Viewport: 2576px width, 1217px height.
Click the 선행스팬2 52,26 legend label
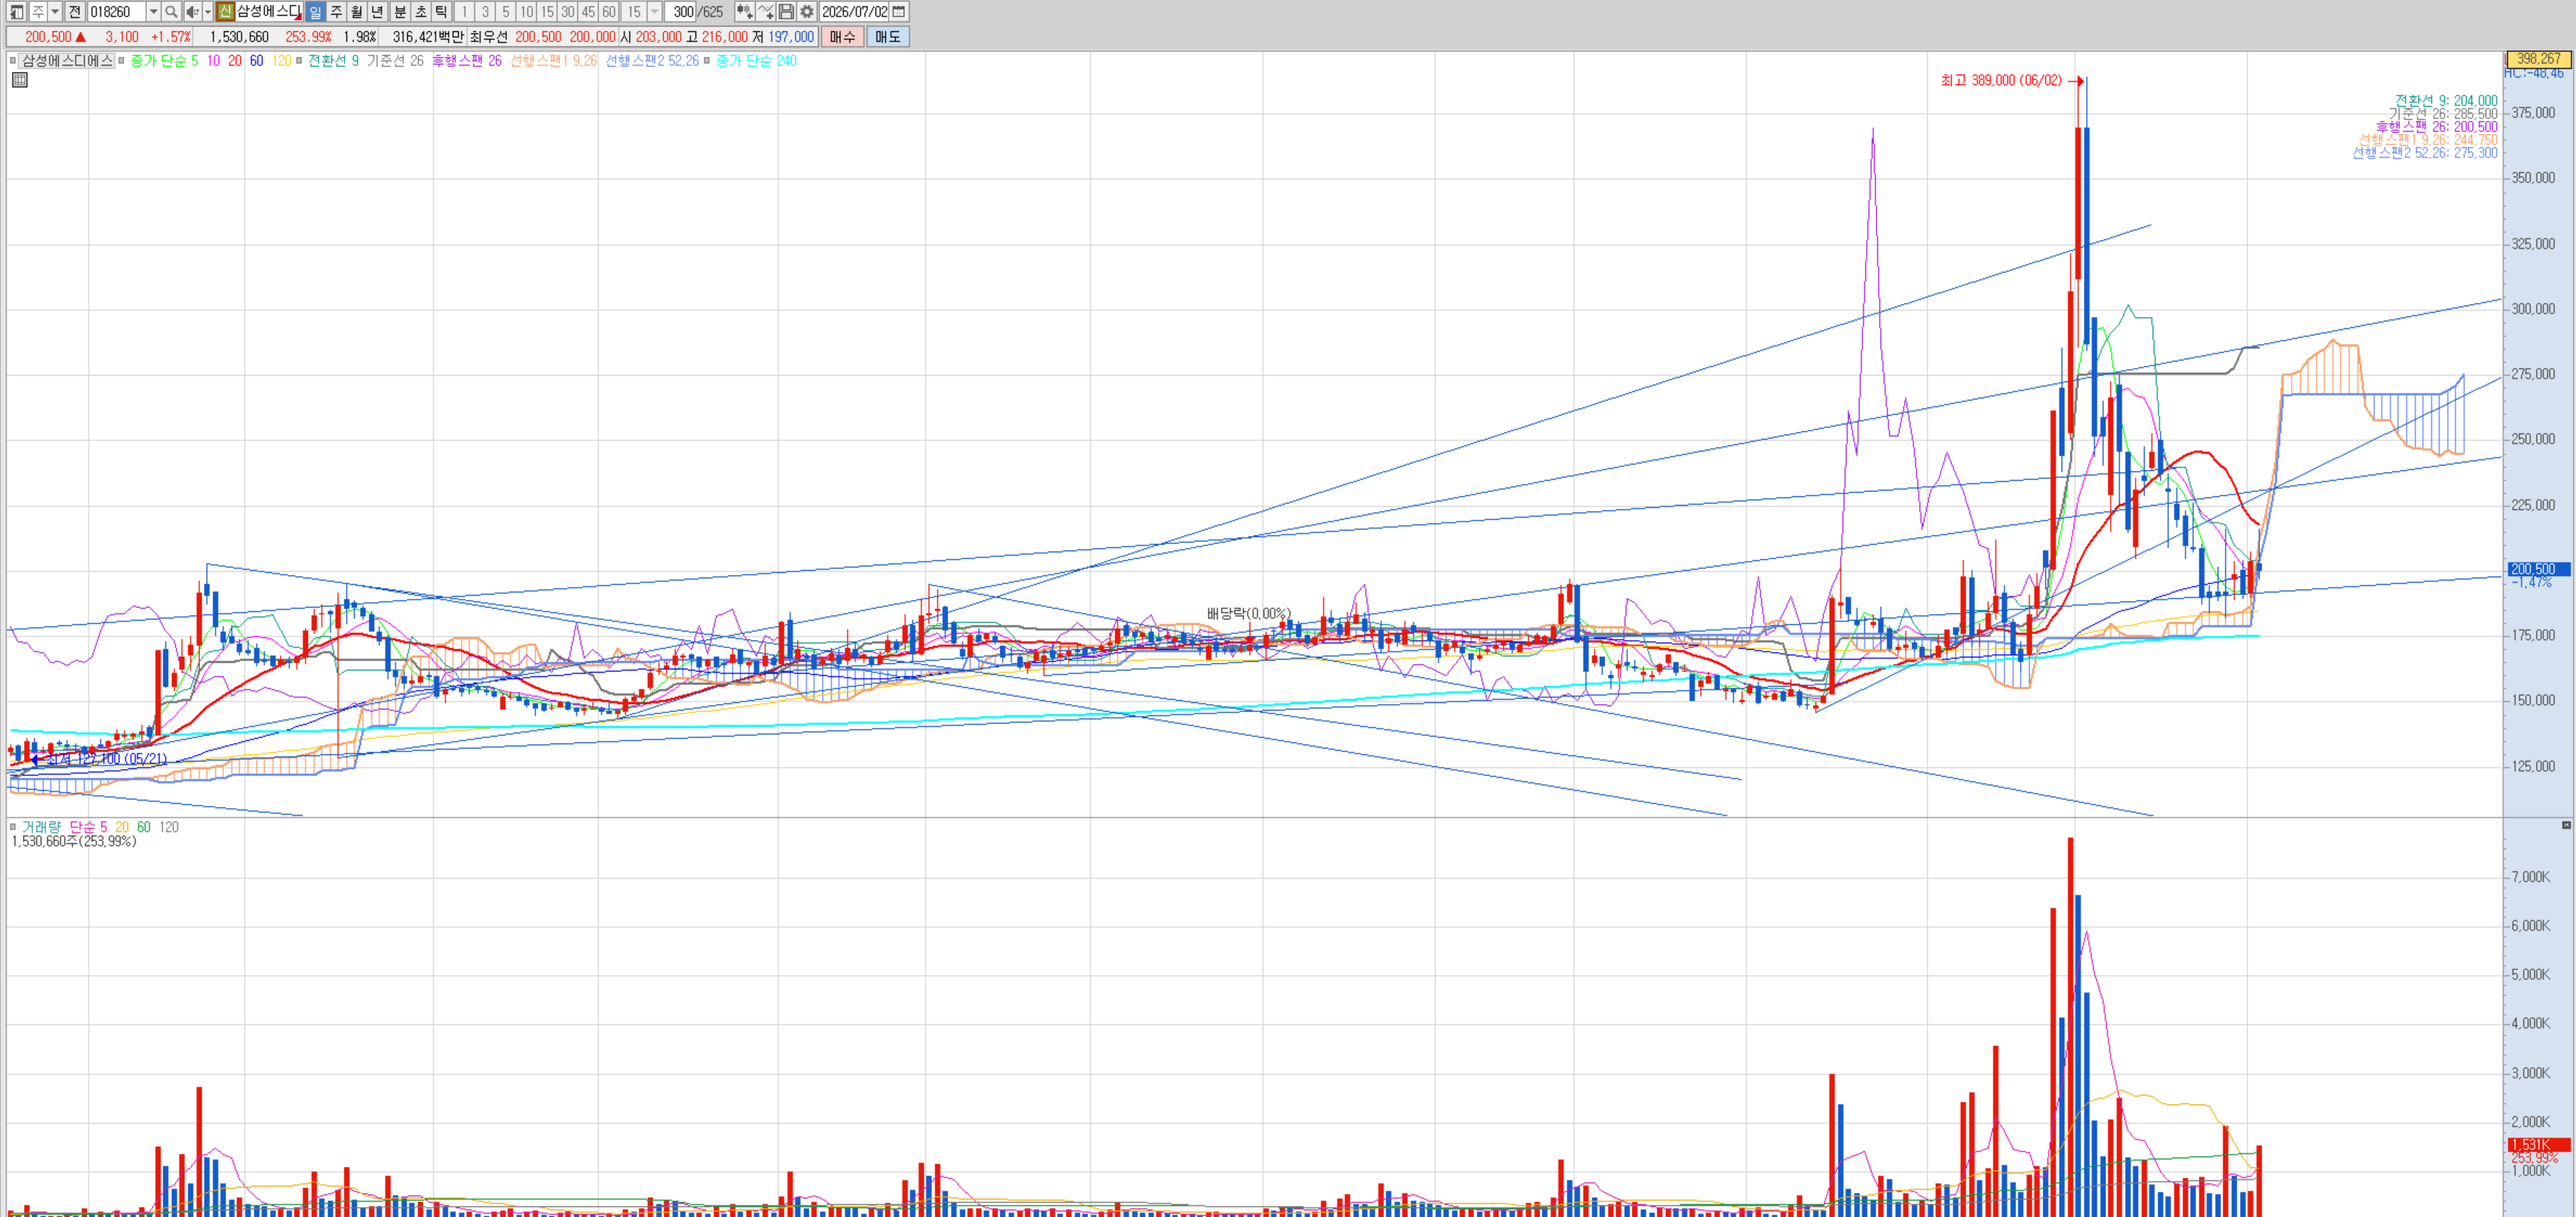click(x=652, y=61)
